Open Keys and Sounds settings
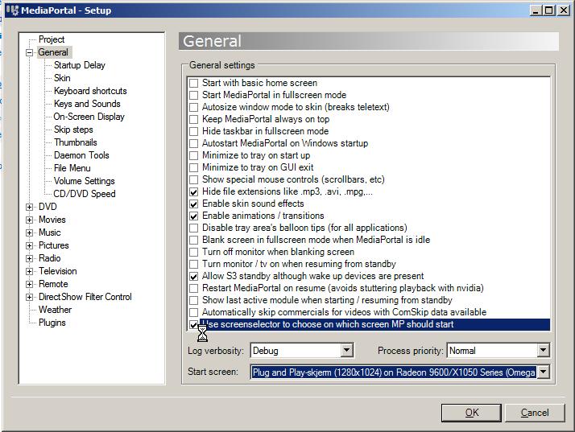This screenshot has height=432, width=575. [x=87, y=104]
